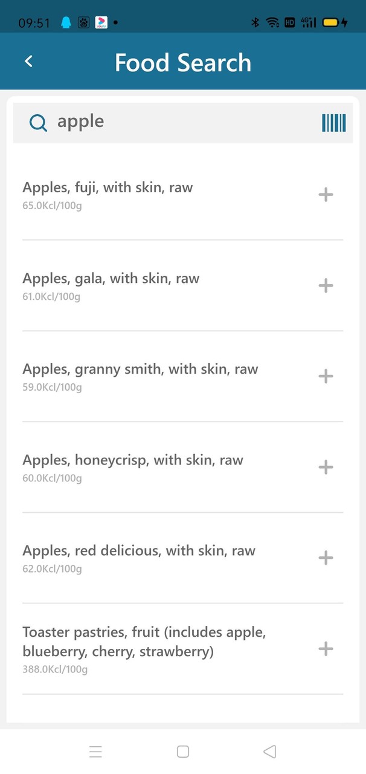Open the barcode scanner
The width and height of the screenshot is (366, 774).
click(x=333, y=122)
